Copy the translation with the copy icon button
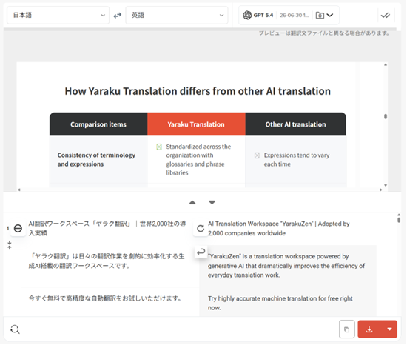Viewport: 407px width, 345px height. (x=347, y=329)
